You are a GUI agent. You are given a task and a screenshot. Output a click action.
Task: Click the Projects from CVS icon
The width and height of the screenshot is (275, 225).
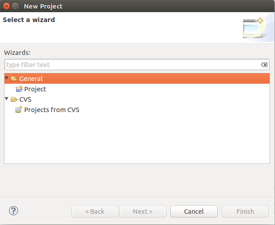(x=18, y=109)
